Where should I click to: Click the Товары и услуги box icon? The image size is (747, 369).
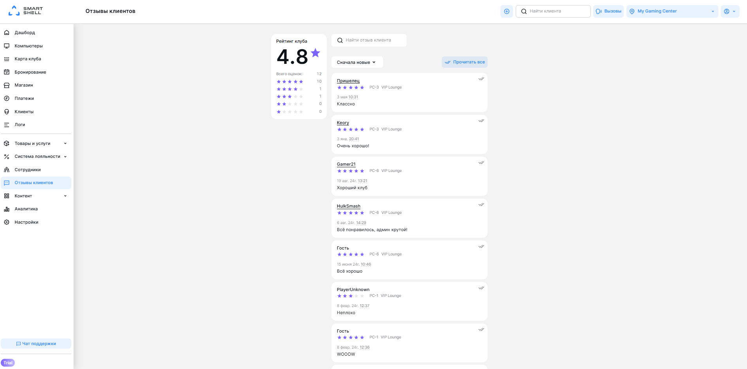click(7, 143)
